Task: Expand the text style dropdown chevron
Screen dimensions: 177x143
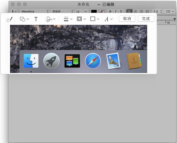Action: pyautogui.click(x=112, y=19)
